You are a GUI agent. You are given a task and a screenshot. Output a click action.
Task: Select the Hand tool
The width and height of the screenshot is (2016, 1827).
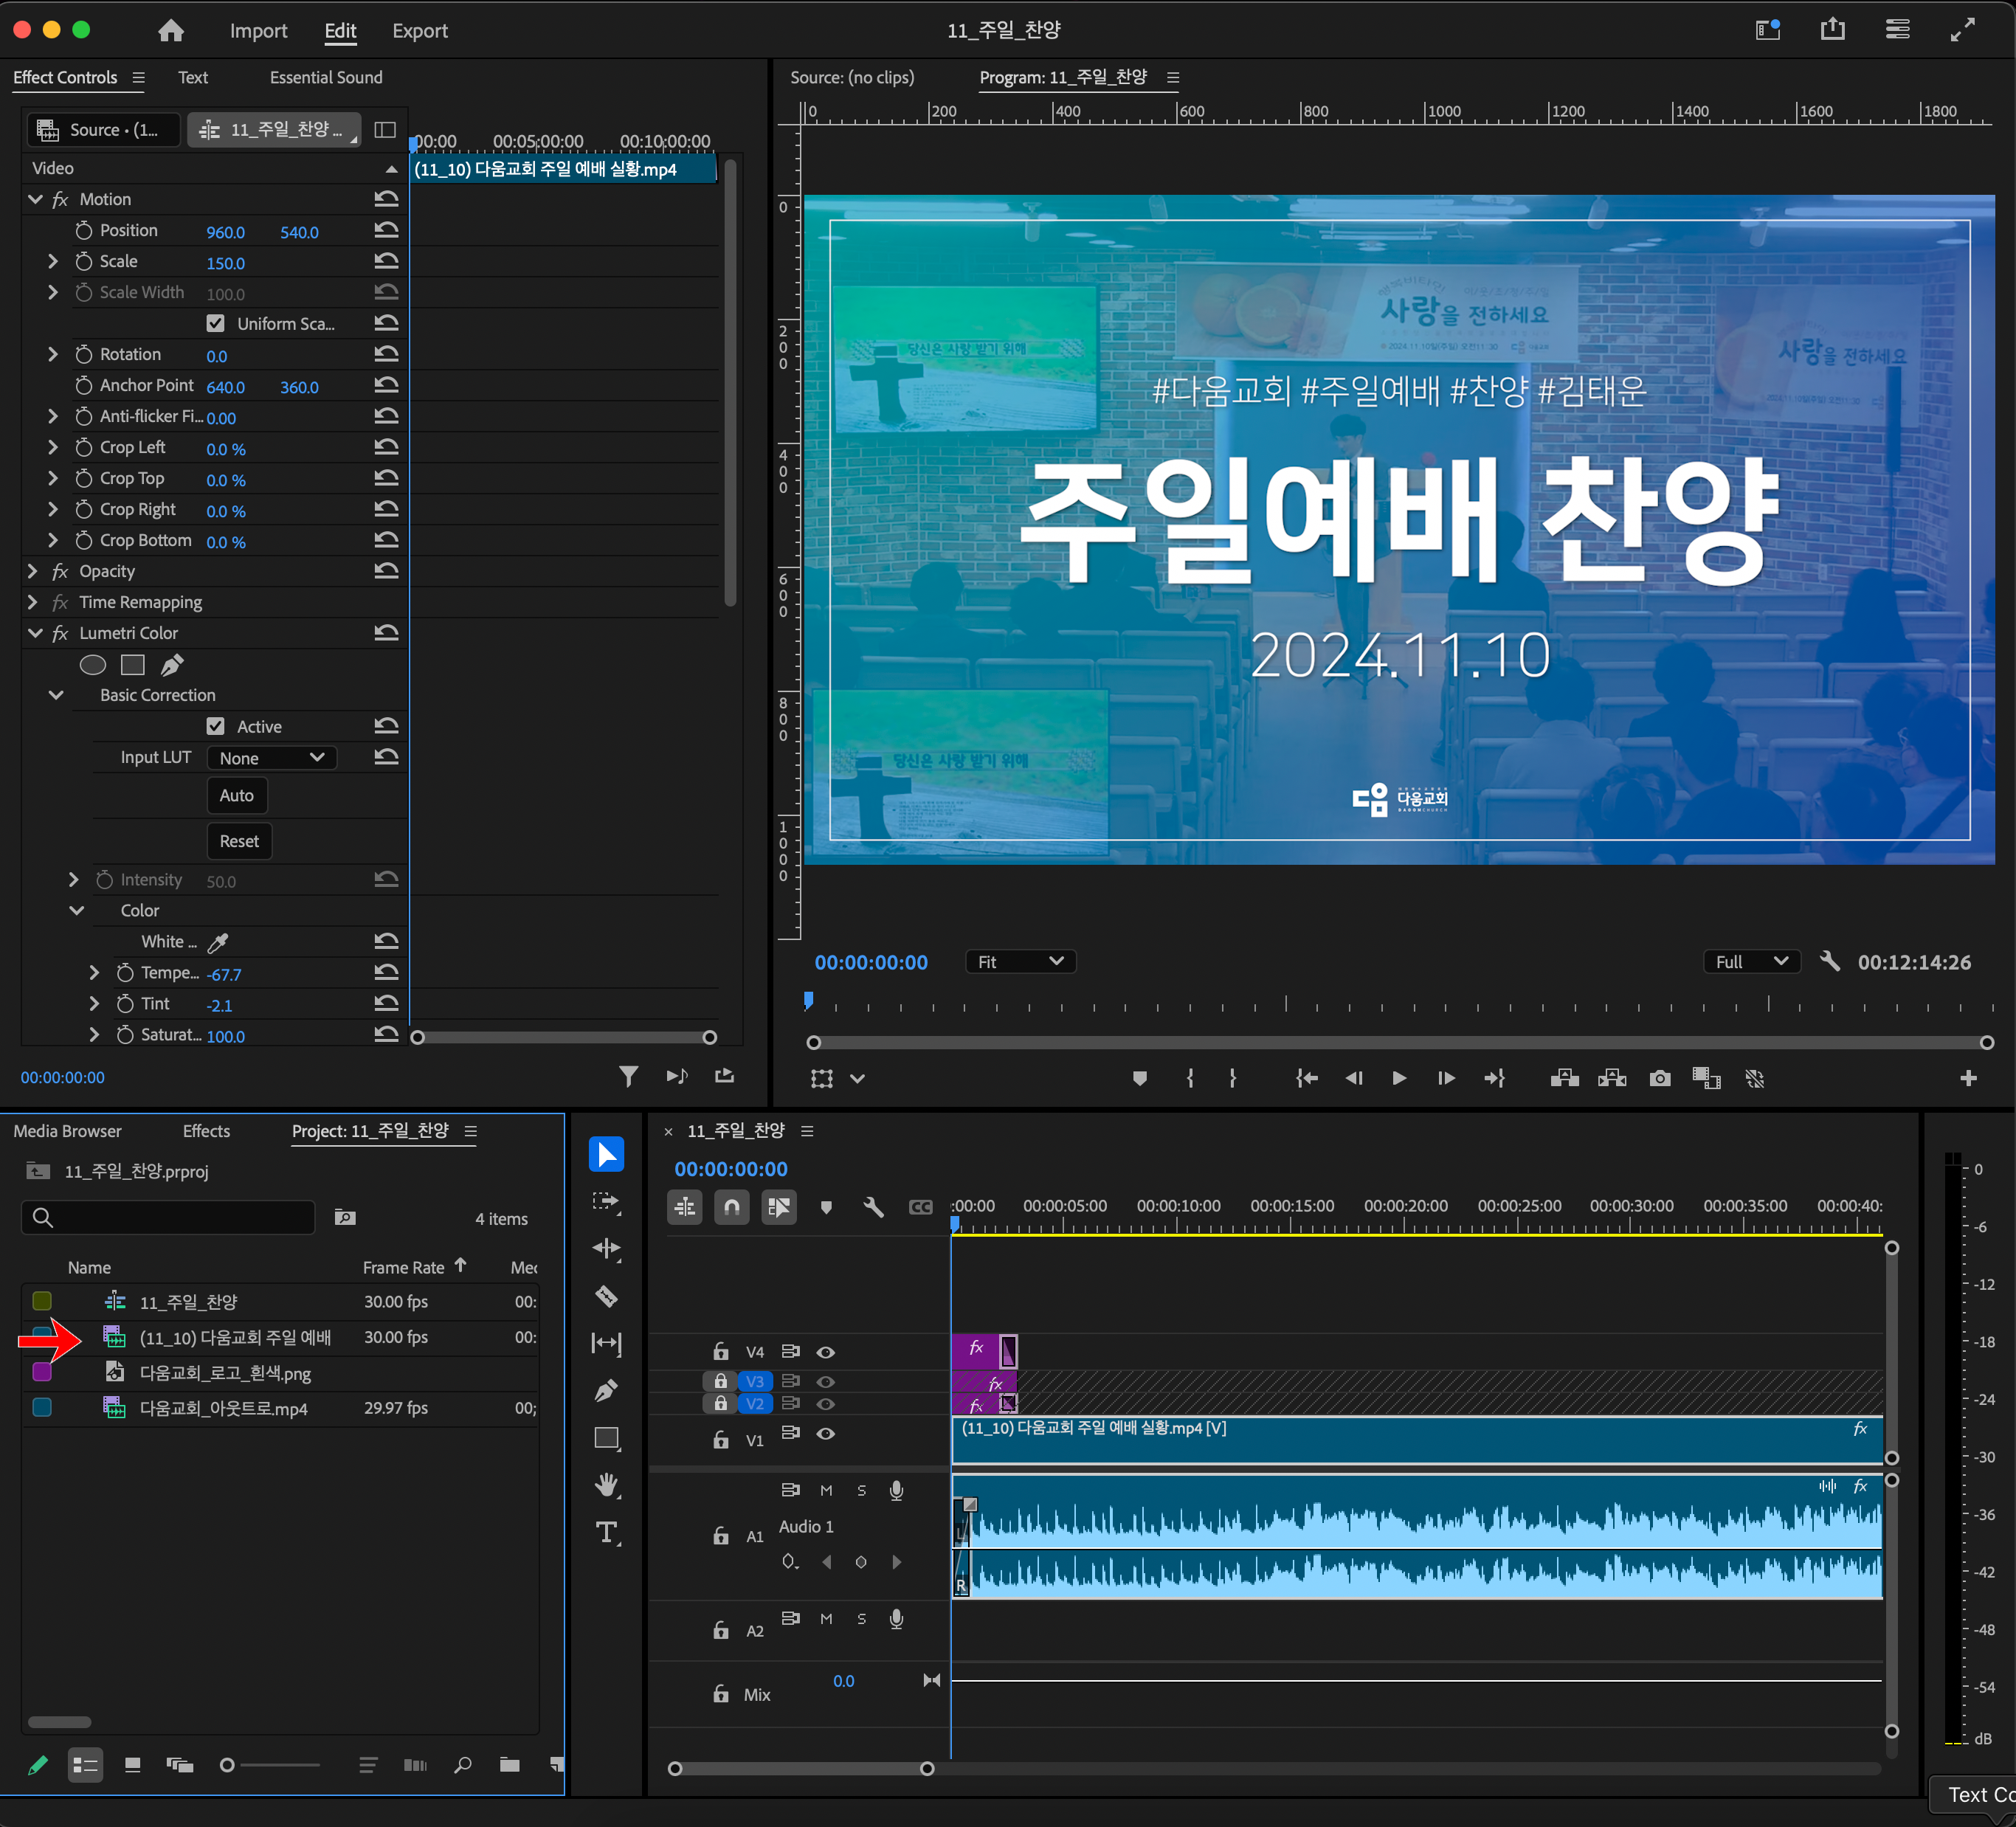coord(606,1485)
